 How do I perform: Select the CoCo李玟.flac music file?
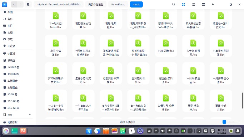coord(166,19)
